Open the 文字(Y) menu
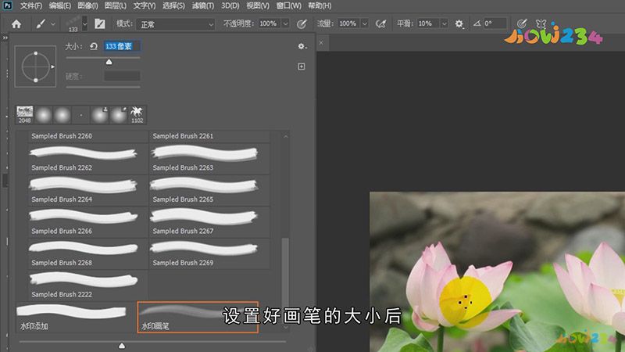625x352 pixels. (x=145, y=5)
